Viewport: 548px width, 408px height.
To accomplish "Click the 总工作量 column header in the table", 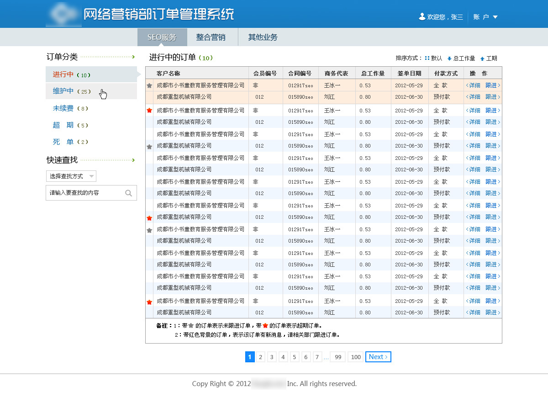I will (x=373, y=73).
